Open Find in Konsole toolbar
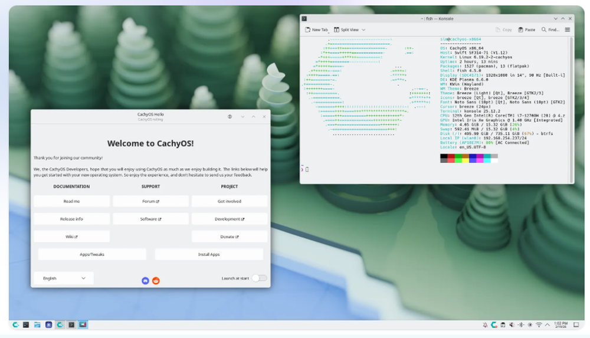Screen dimensions: 590x338 [550, 29]
